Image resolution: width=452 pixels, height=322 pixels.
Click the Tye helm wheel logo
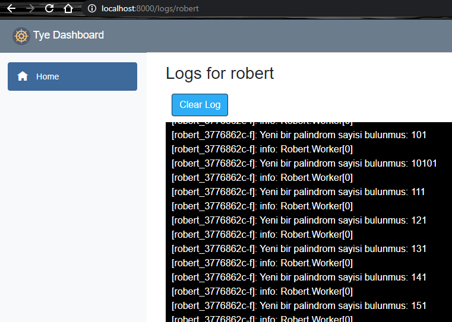[x=21, y=36]
